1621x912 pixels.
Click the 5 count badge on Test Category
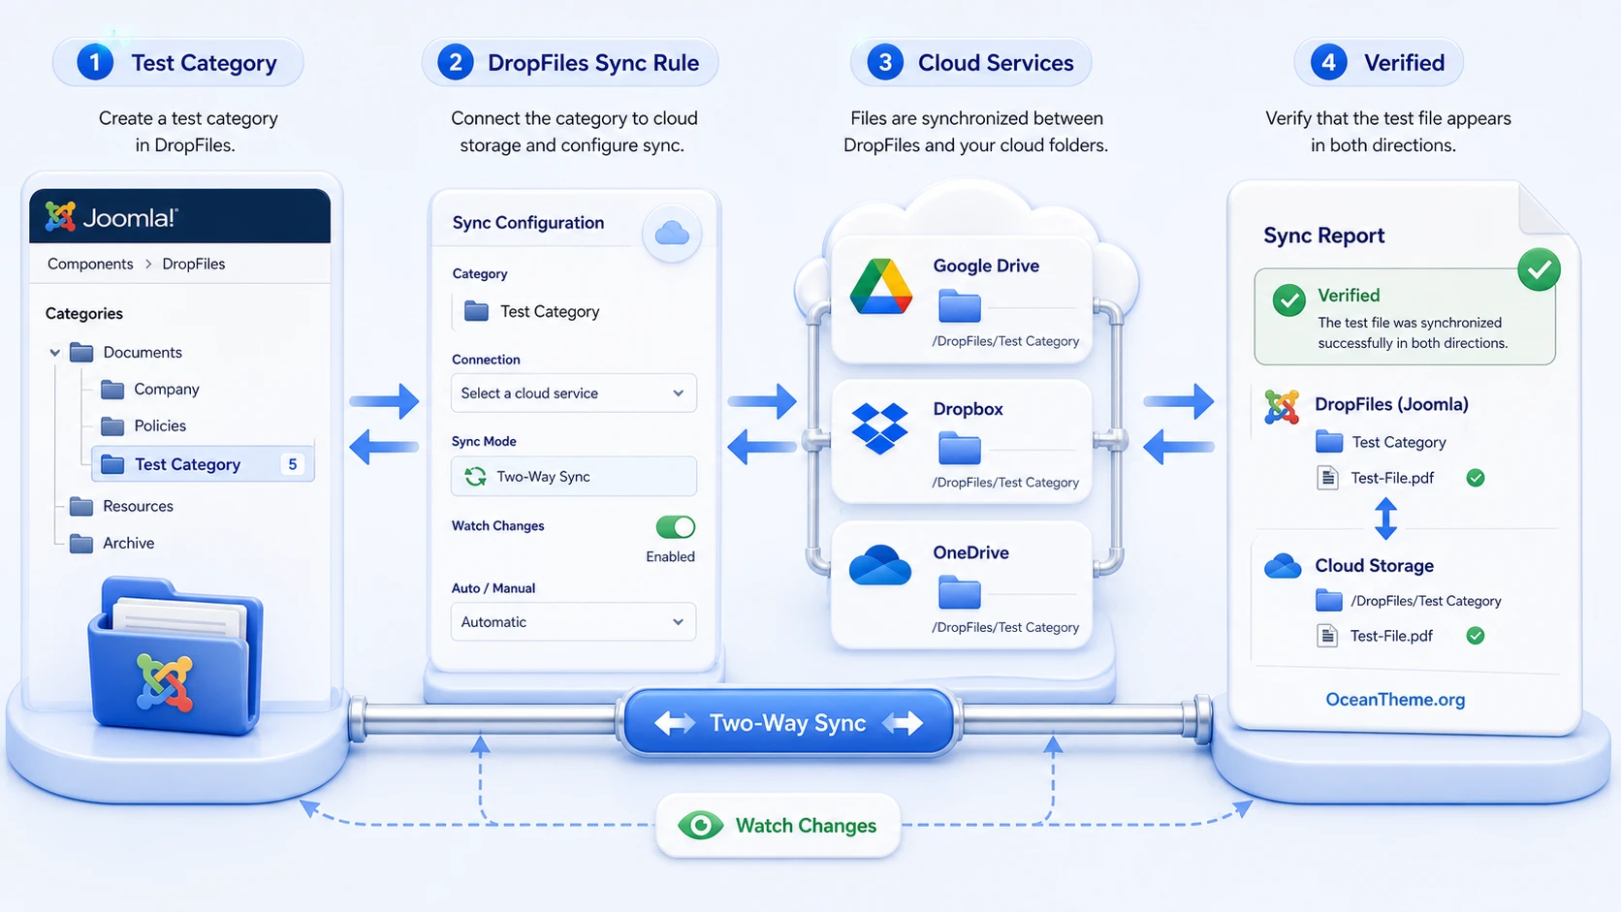pyautogui.click(x=293, y=464)
